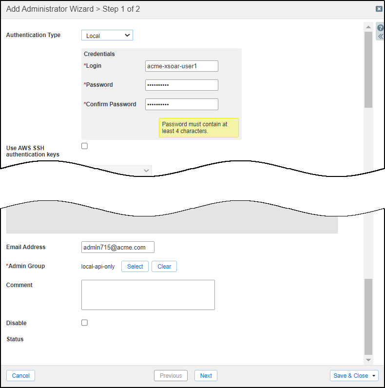385x388 pixels.
Task: Open the partially hidden dropdown below AWS keys
Action: pos(146,170)
